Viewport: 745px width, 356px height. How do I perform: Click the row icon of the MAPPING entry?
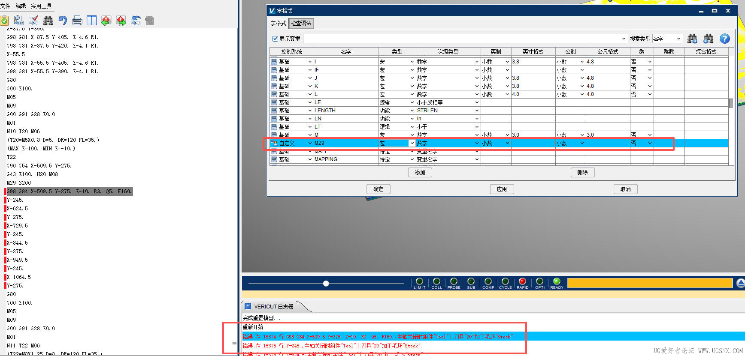click(274, 159)
